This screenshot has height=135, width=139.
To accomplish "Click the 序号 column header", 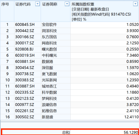I will 5,4.
